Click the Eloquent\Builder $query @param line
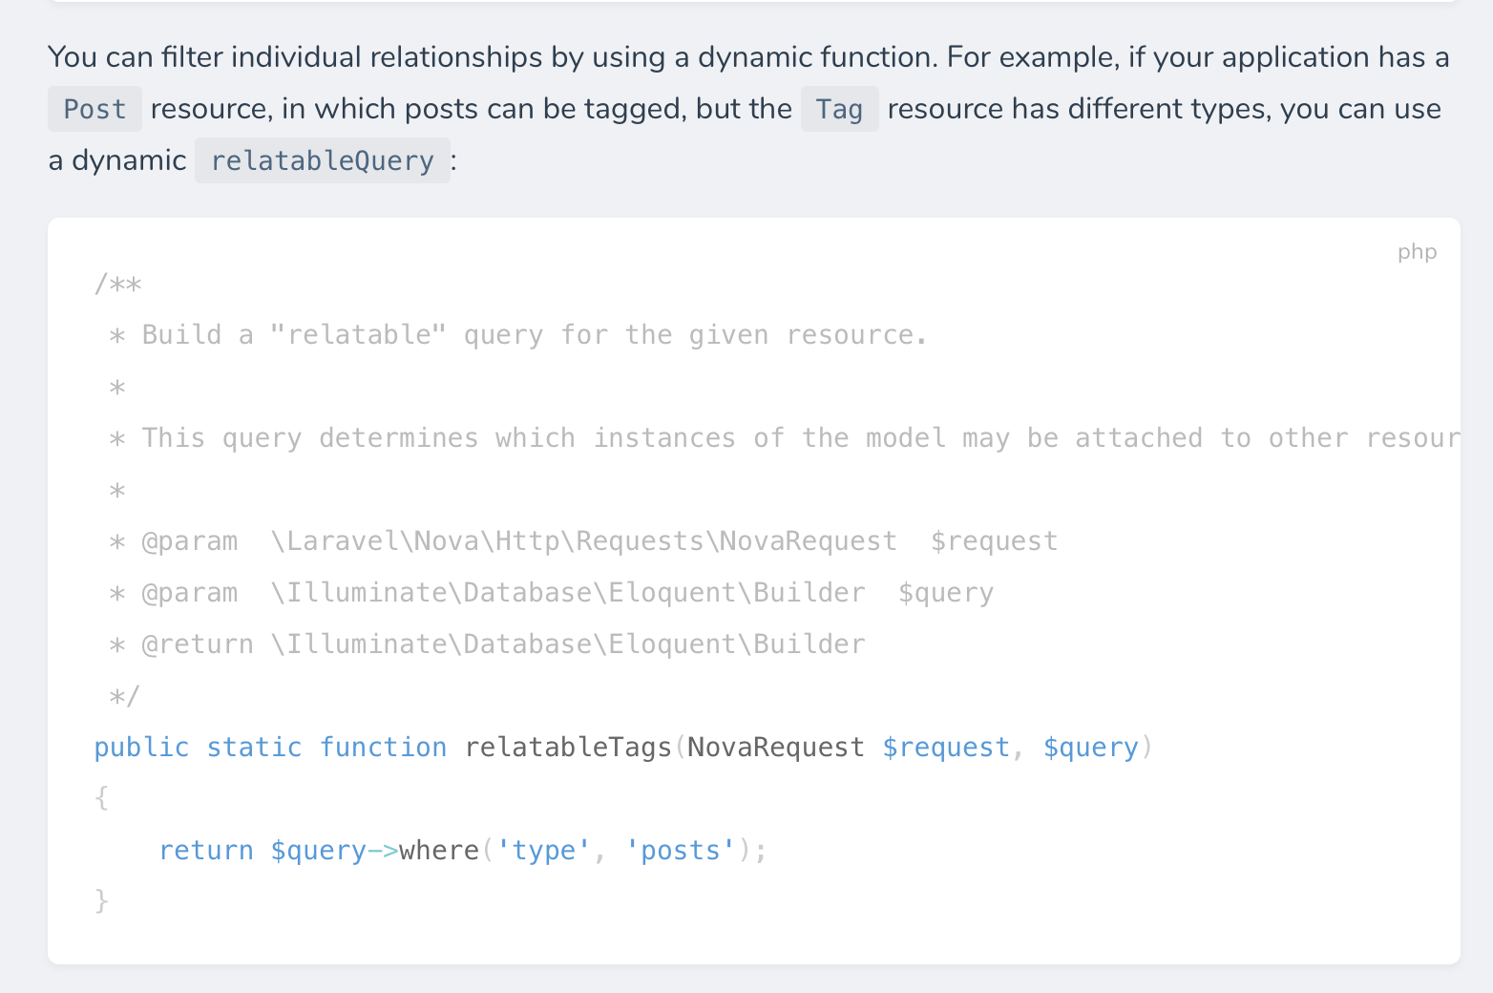1493x993 pixels. pyautogui.click(x=551, y=592)
